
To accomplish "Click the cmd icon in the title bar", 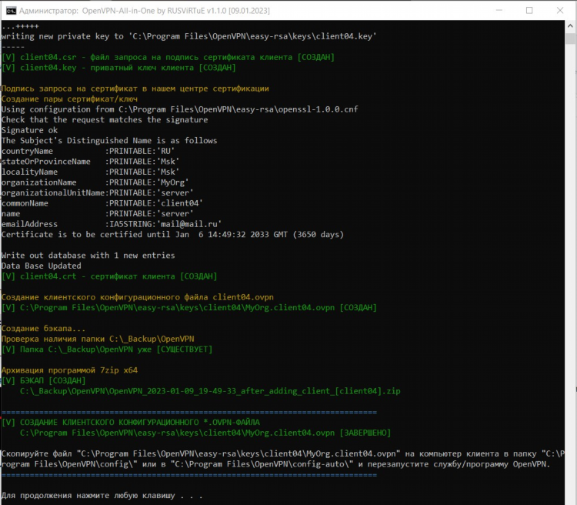I will click(11, 10).
